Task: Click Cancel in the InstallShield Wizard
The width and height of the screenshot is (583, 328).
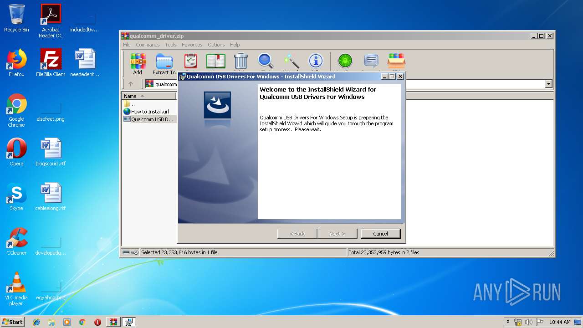Action: [380, 234]
